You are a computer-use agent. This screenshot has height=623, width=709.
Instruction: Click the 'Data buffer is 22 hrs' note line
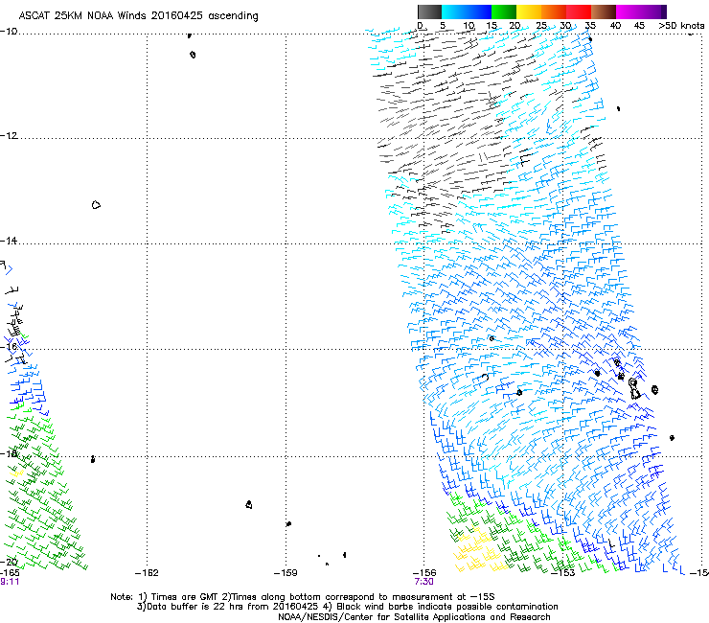(x=347, y=607)
